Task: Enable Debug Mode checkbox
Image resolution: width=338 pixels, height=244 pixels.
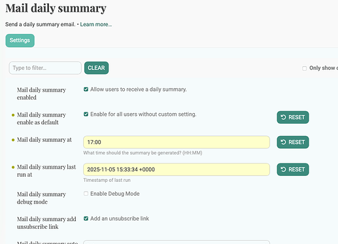Action: point(86,194)
